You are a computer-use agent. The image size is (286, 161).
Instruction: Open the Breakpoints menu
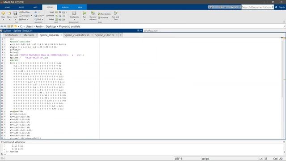[x=74, y=15]
